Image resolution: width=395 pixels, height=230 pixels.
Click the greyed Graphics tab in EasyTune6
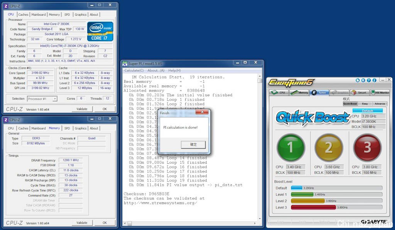pyautogui.click(x=339, y=92)
